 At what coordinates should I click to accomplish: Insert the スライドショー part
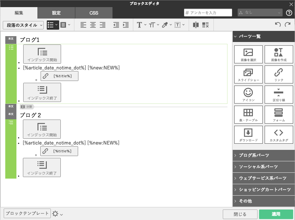tap(248, 74)
